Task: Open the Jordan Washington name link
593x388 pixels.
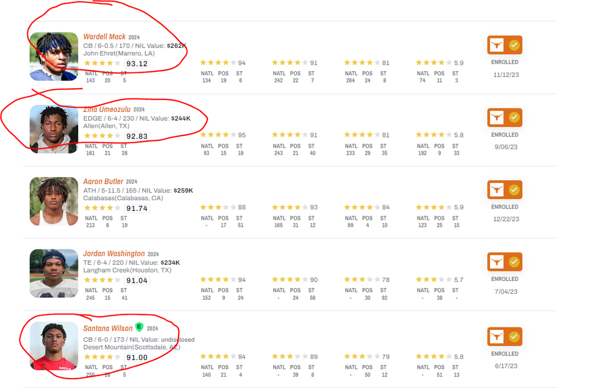Action: pos(114,254)
